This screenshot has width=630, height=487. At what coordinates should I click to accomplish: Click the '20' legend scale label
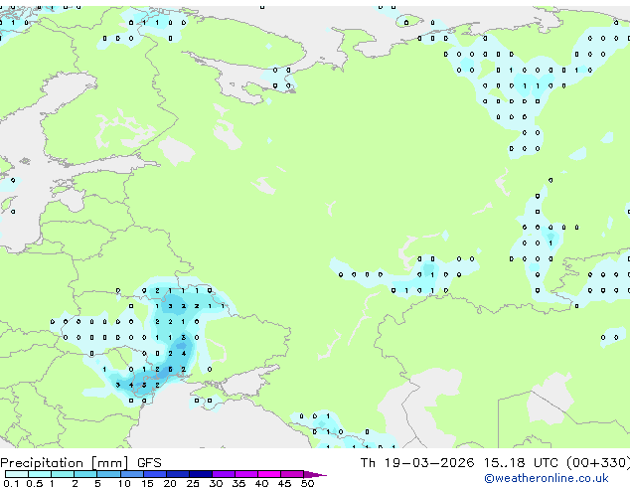(x=170, y=483)
